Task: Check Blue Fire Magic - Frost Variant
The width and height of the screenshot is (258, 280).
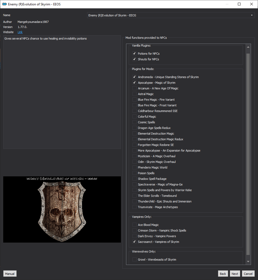Action: (x=134, y=105)
